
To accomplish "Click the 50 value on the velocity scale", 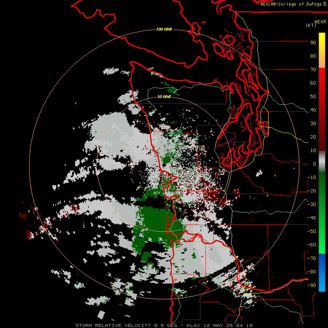I will [313, 97].
